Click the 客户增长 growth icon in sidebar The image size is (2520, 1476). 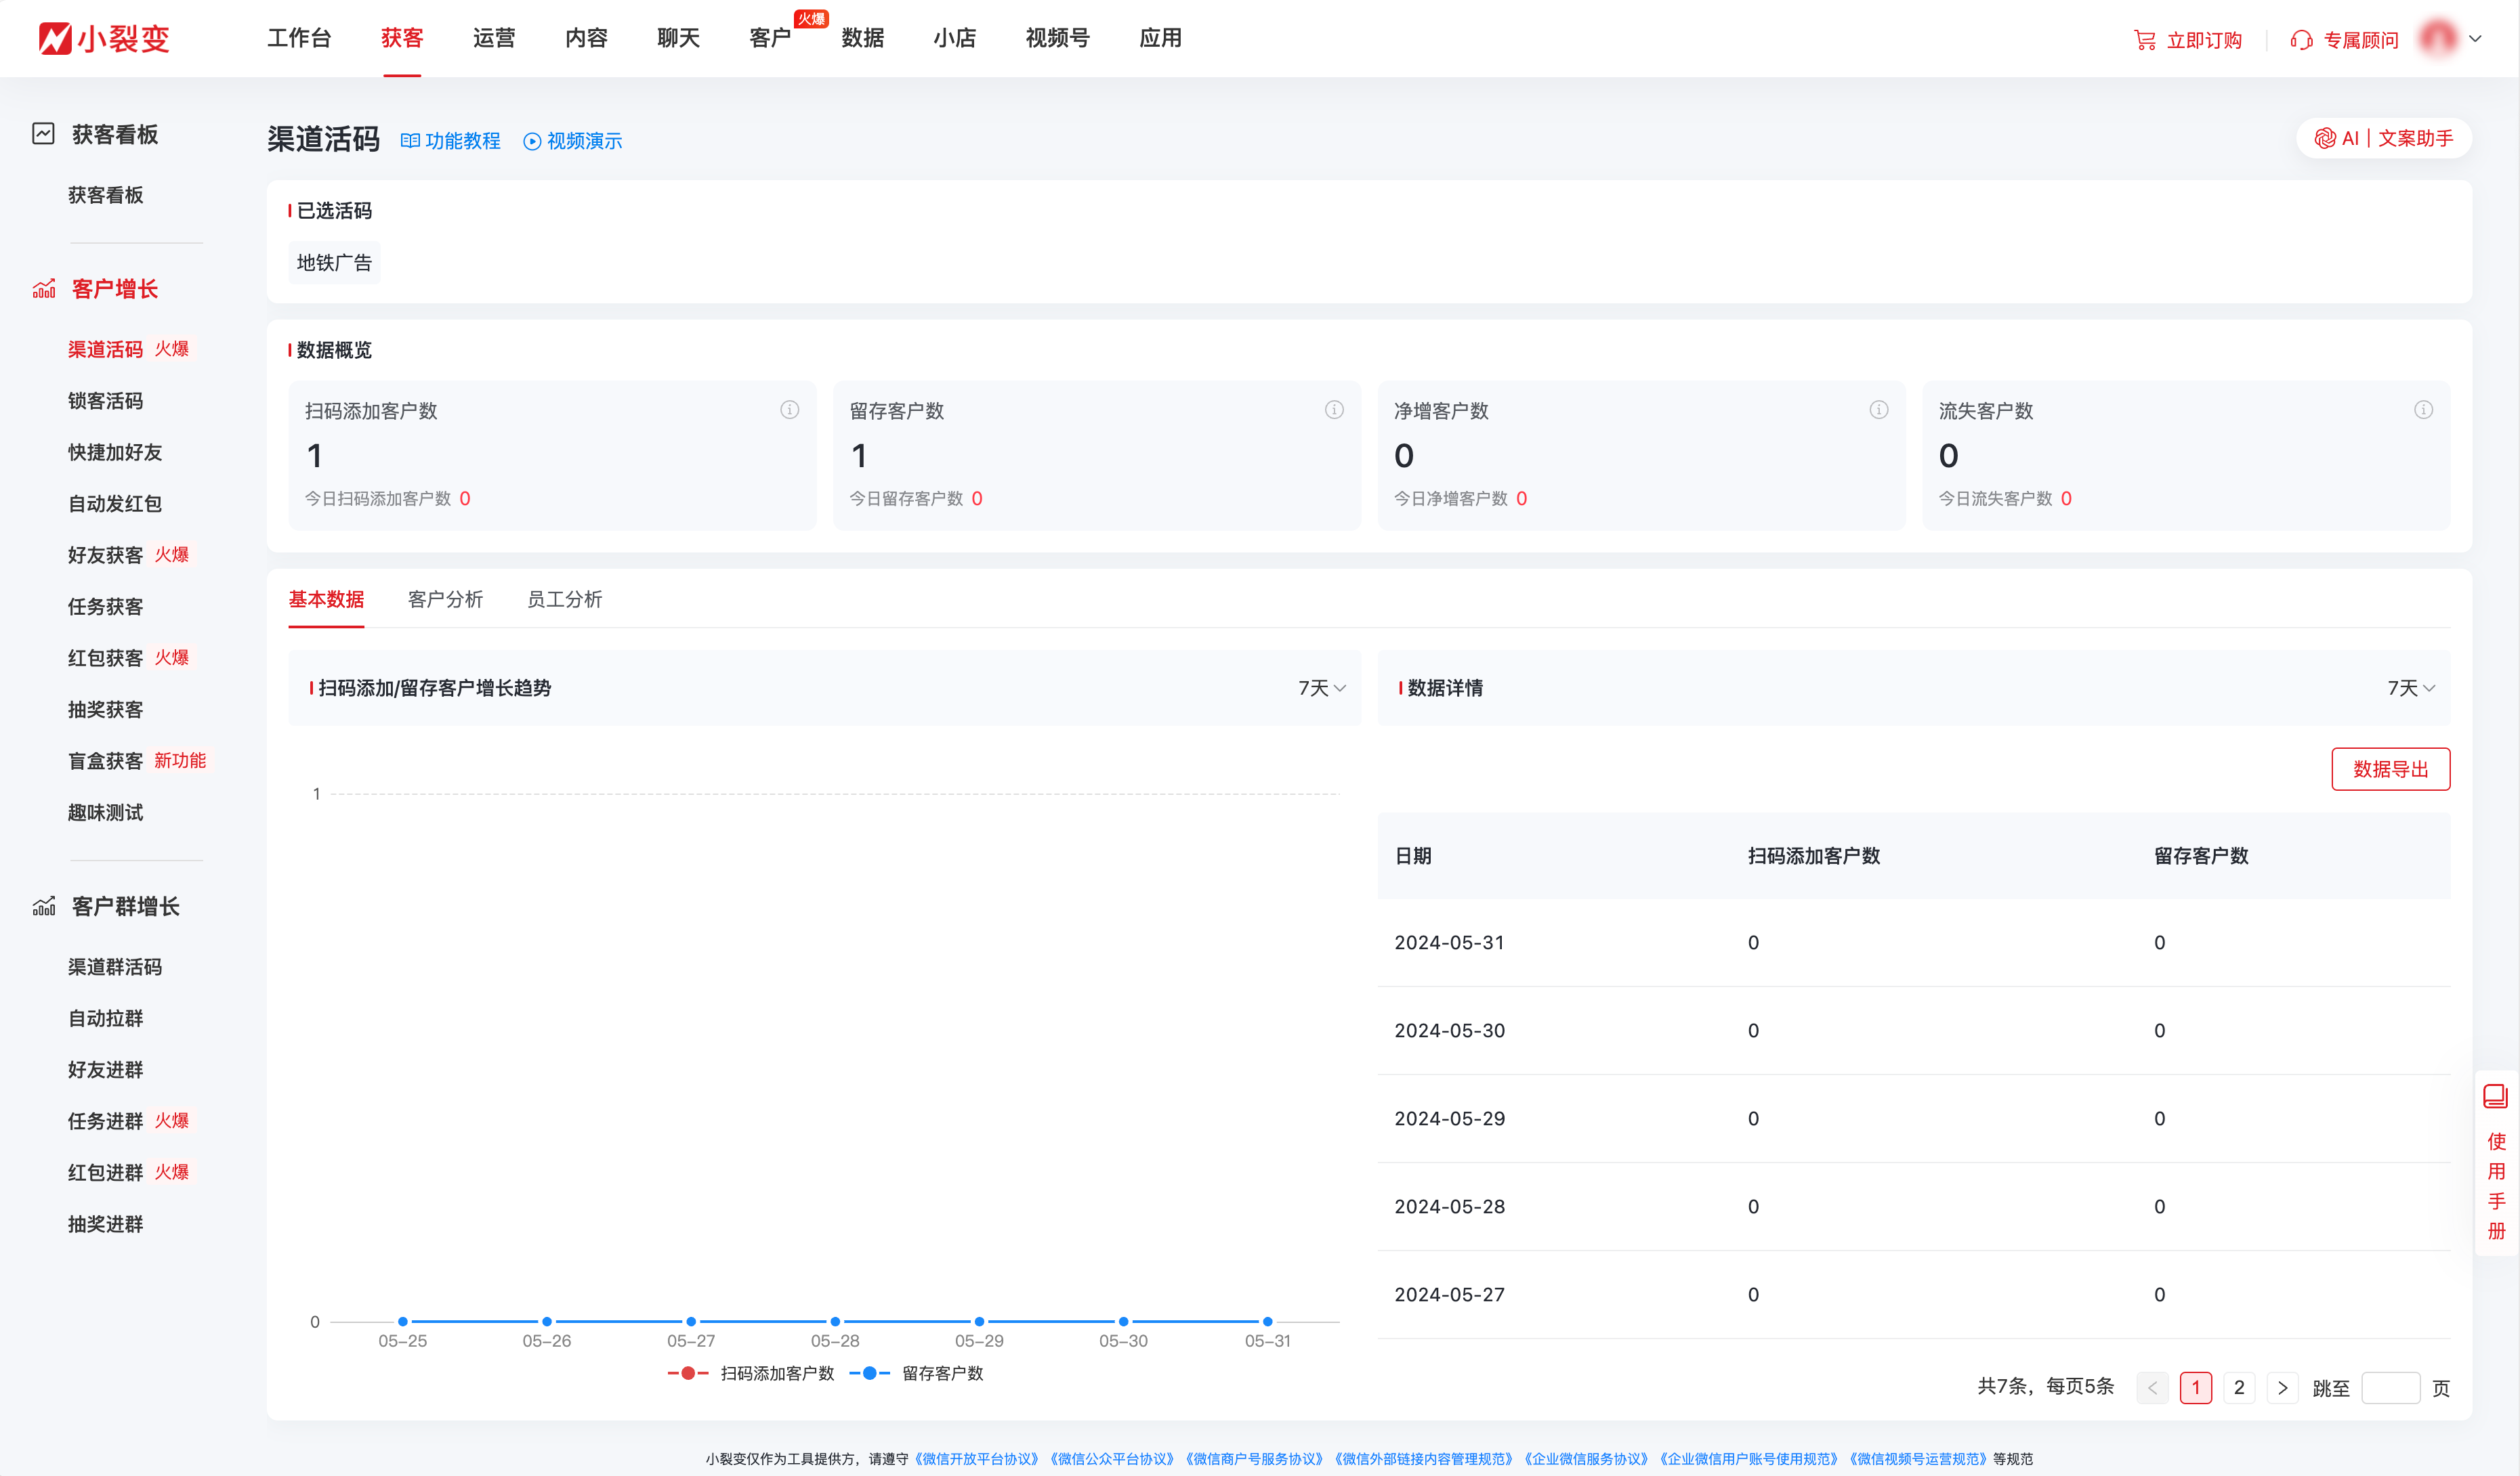point(43,288)
